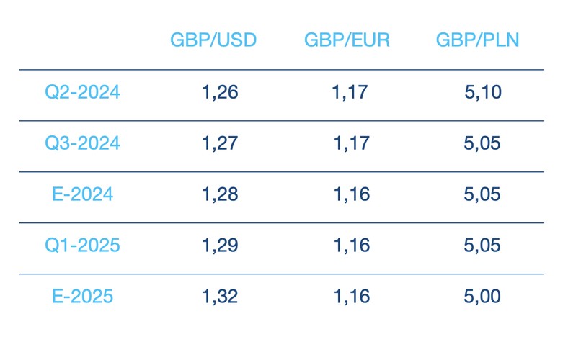This screenshot has width=568, height=342.
Task: Click the GBP/EUR value 1,17 in Q2-2024 row
Action: click(x=350, y=92)
